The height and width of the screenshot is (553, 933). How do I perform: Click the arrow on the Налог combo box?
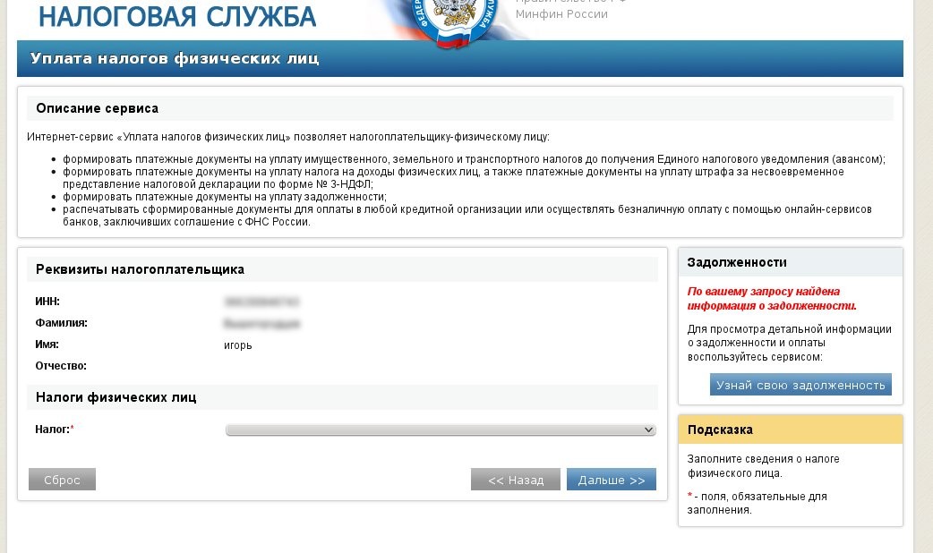pyautogui.click(x=649, y=430)
